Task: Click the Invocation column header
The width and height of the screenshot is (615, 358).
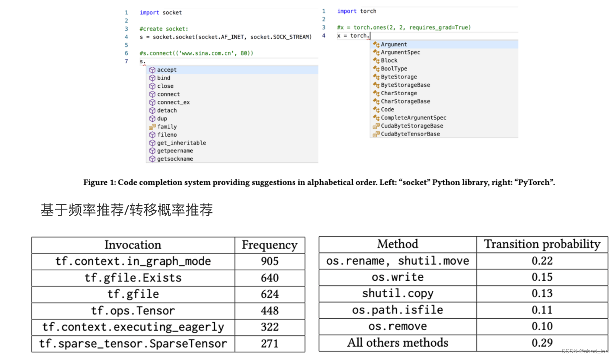Action: pos(133,245)
